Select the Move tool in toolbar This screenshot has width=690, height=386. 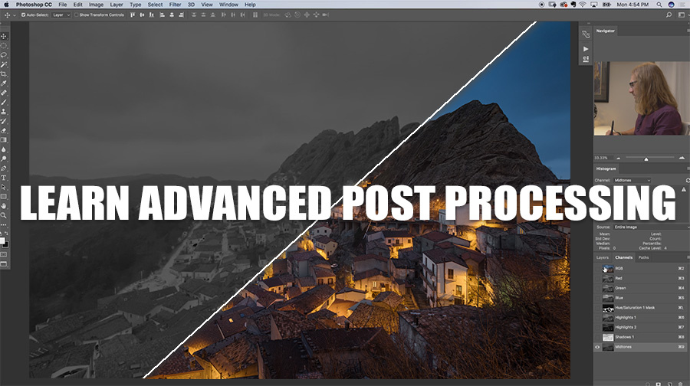(4, 36)
